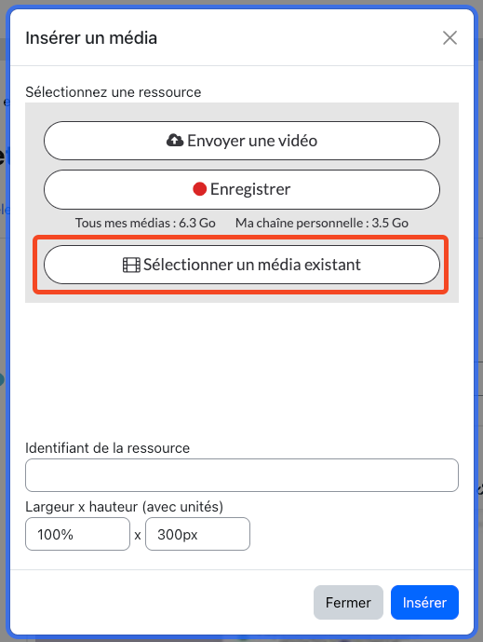Focus the Identifiant de la ressource field
483x642 pixels.
point(242,475)
